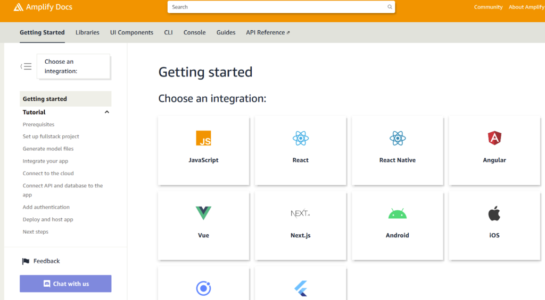Open Add authentication sidebar link
The height and width of the screenshot is (300, 545).
tap(46, 207)
